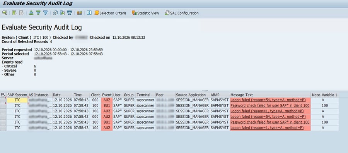
Task: Click the AS Instance column header
Action: coord(40,95)
